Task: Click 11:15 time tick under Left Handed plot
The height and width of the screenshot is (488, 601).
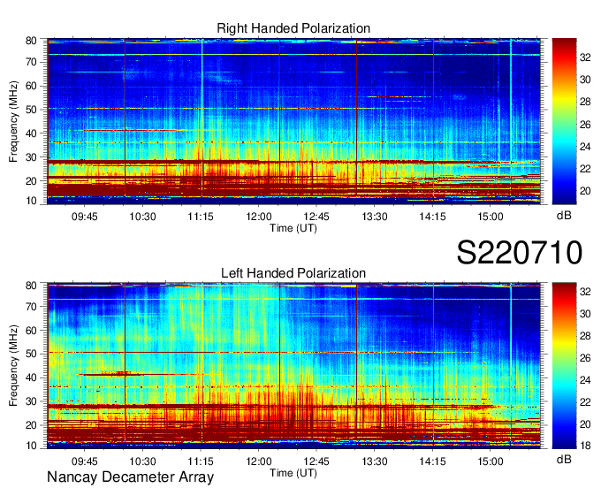Action: (201, 461)
